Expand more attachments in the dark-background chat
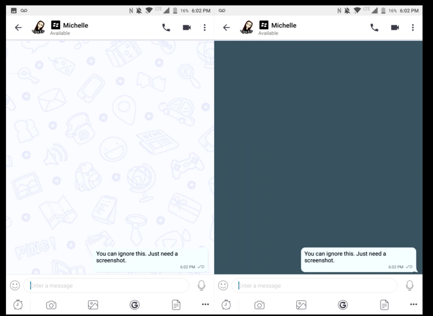Viewport: 433px width, 316px height. click(x=413, y=304)
